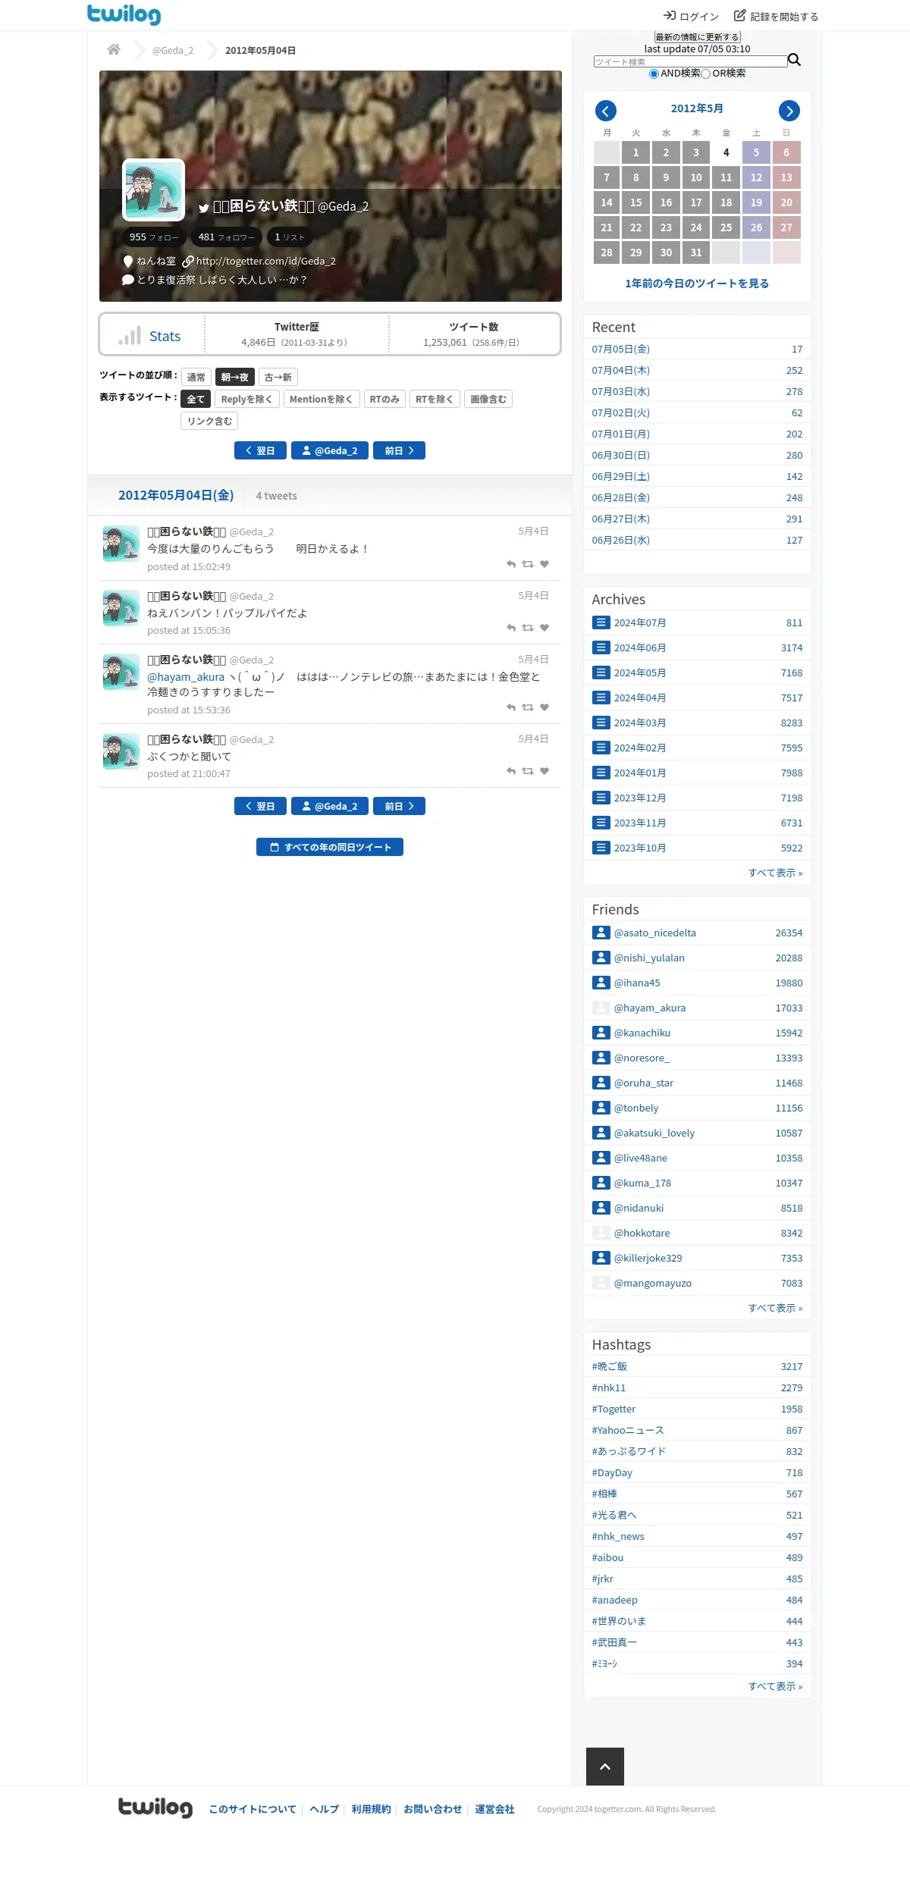Select the AND検索 radio button
The image size is (910, 1900).
[x=654, y=74]
